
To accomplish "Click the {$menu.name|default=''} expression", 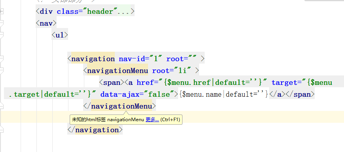I will click(x=224, y=94).
